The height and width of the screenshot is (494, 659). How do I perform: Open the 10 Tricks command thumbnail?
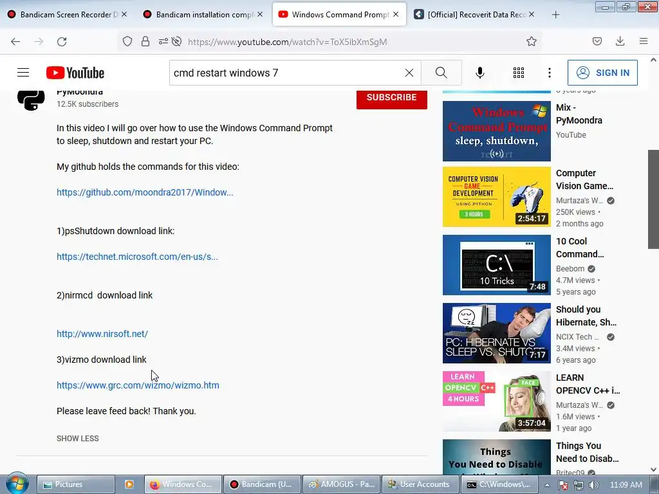pyautogui.click(x=496, y=265)
